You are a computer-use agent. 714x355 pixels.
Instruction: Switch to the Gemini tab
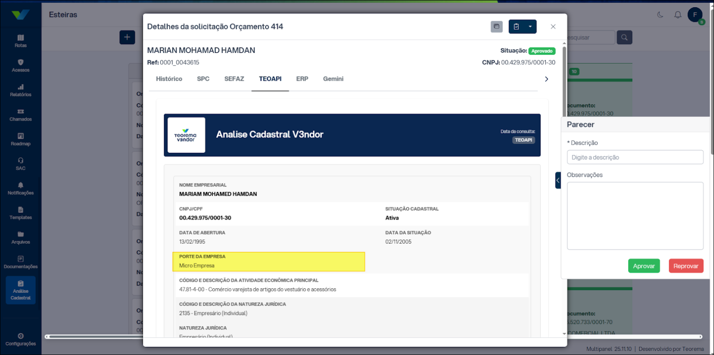point(333,79)
